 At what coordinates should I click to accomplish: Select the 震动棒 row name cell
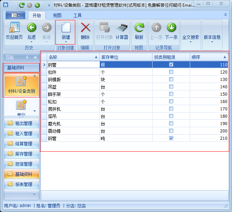pyautogui.click(x=73, y=131)
